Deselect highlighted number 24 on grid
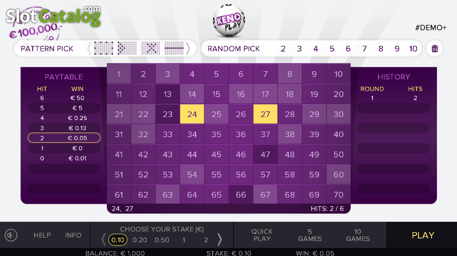The width and height of the screenshot is (457, 256). pos(192,114)
